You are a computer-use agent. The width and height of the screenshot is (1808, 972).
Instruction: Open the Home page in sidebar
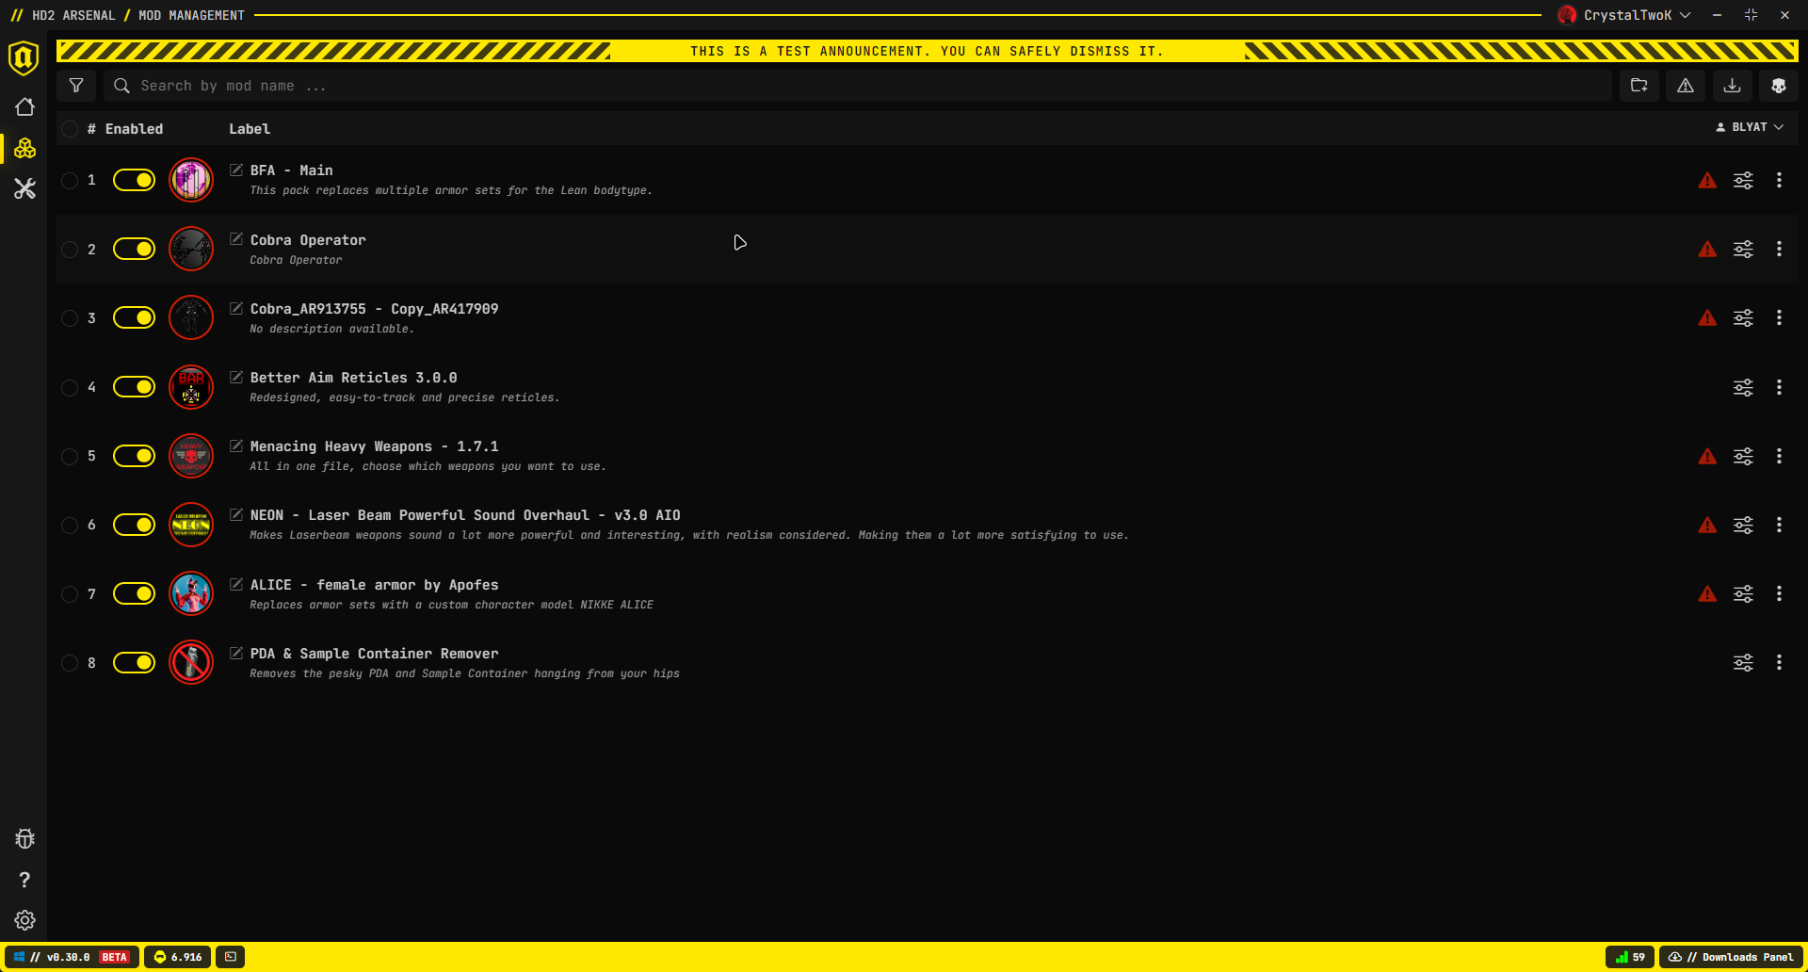click(x=24, y=107)
